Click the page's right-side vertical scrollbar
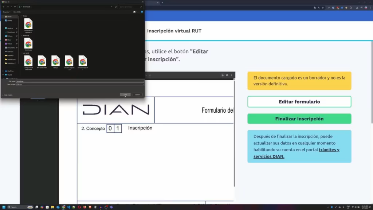373x210 pixels. 372,82
